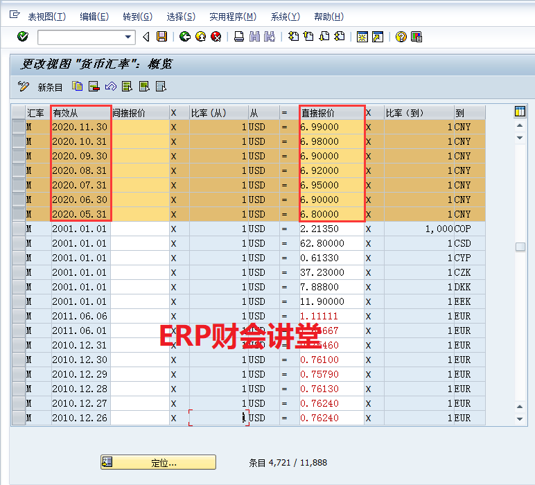Open the command field dropdown arrow
This screenshot has width=535, height=485.
coord(128,37)
